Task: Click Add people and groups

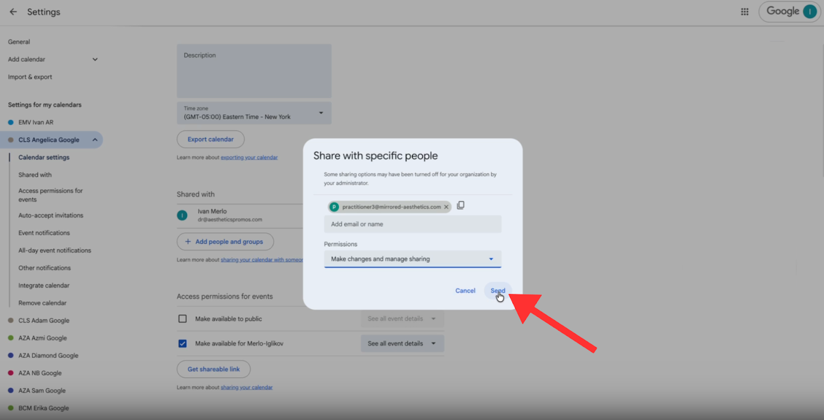Action: [225, 242]
